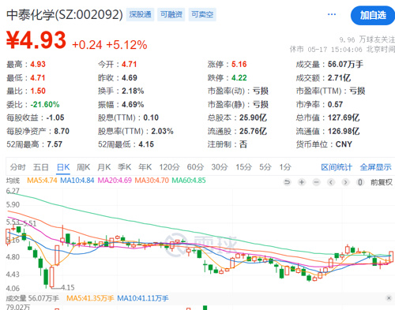Click the 均线 label
Viewport: 395px width, 310px height.
[x=13, y=181]
